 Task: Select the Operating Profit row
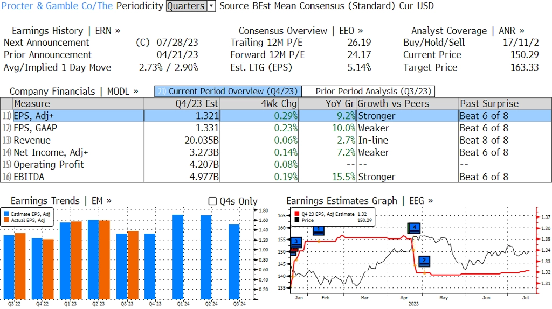276,165
